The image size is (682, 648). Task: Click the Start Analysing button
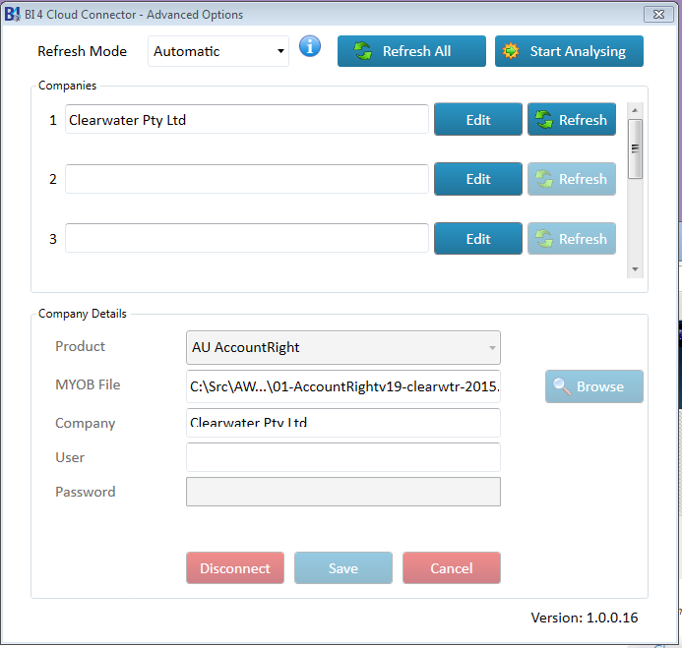pyautogui.click(x=569, y=51)
